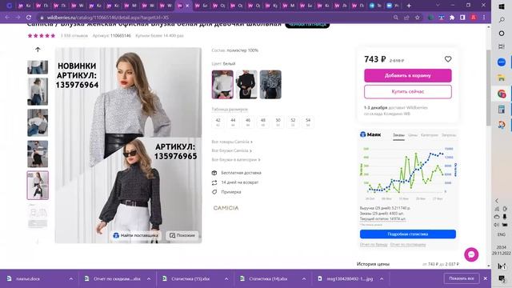Image resolution: width=512 pixels, height=288 pixels.
Task: Open the supplier report link under Mayak
Action: (408, 245)
